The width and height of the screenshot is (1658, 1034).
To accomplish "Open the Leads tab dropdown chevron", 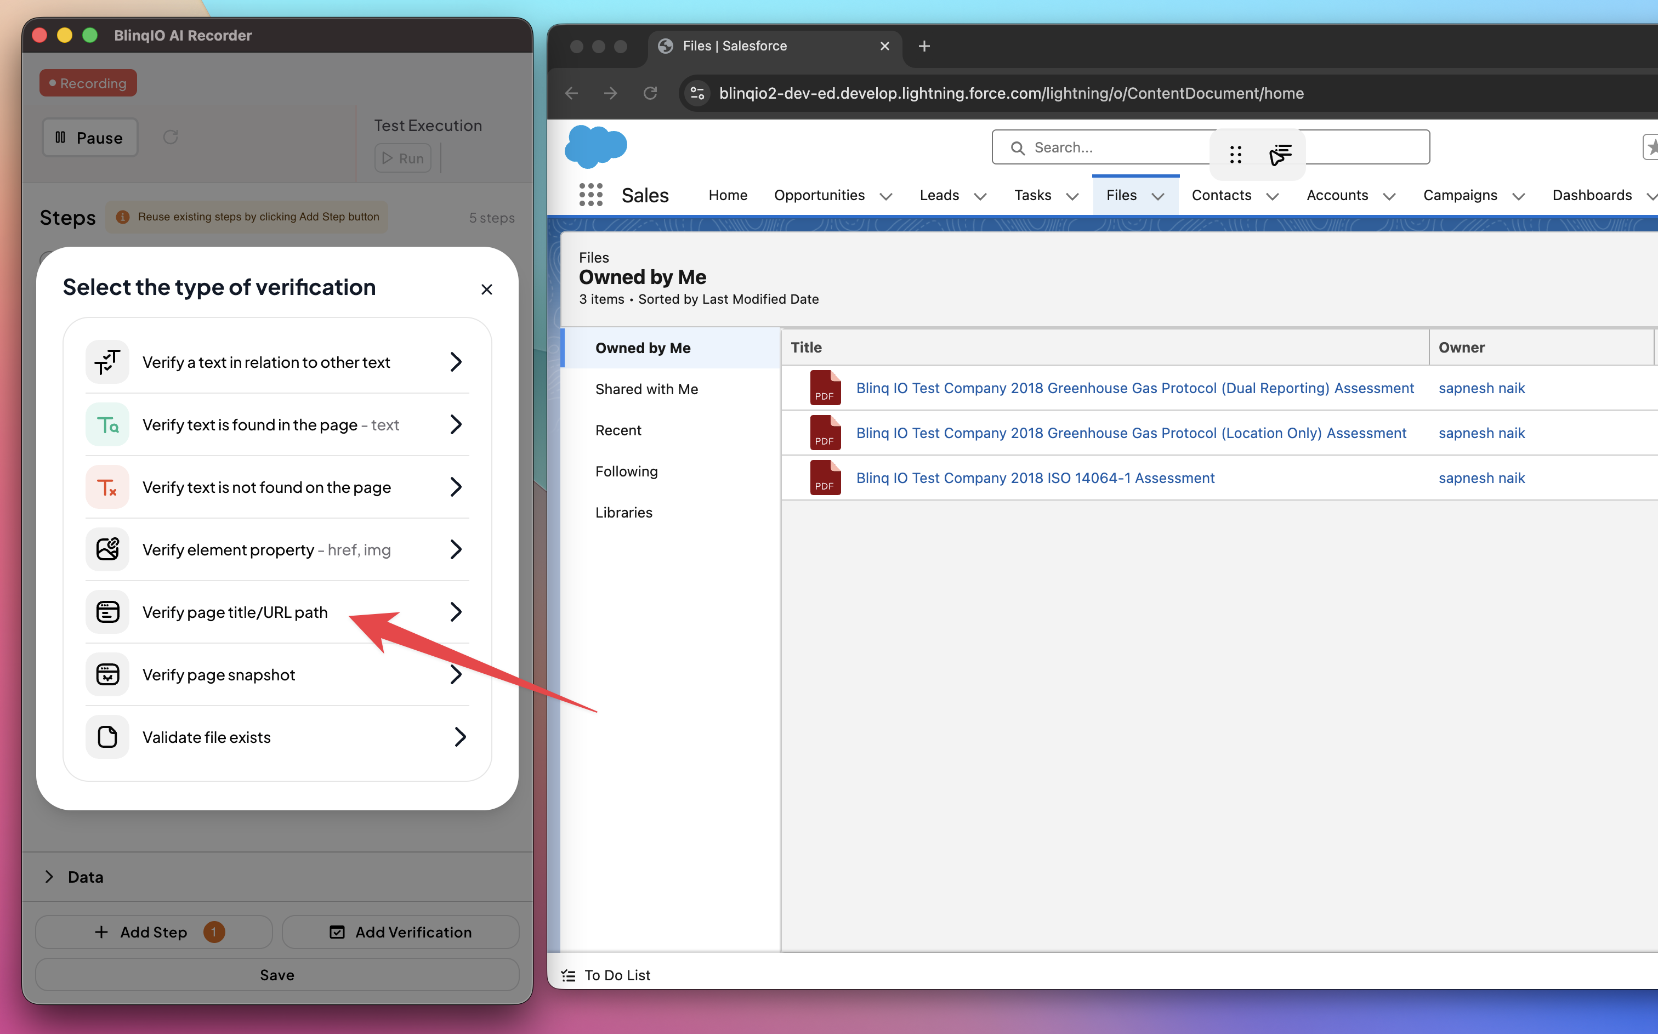I will click(980, 196).
